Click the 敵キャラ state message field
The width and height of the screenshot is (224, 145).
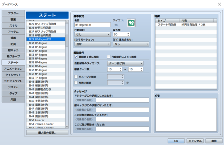(x=122, y=110)
